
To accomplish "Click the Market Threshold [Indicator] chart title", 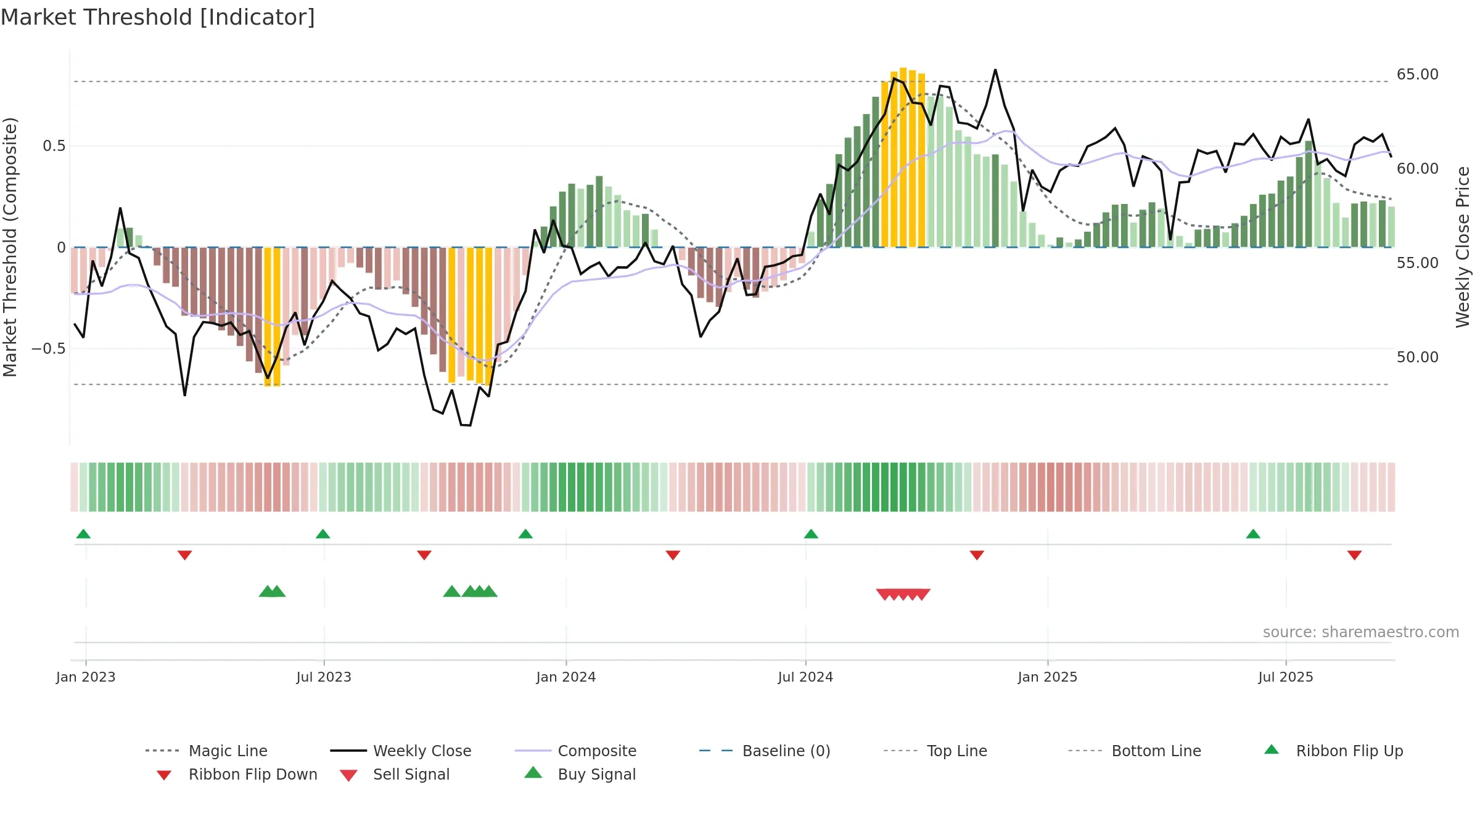I will pyautogui.click(x=158, y=17).
